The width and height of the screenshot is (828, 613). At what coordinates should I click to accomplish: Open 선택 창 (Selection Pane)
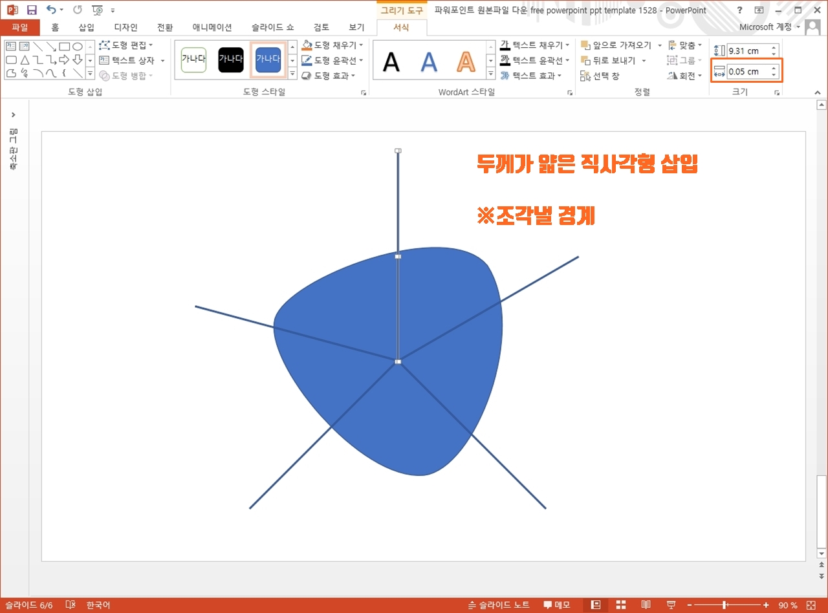(600, 76)
